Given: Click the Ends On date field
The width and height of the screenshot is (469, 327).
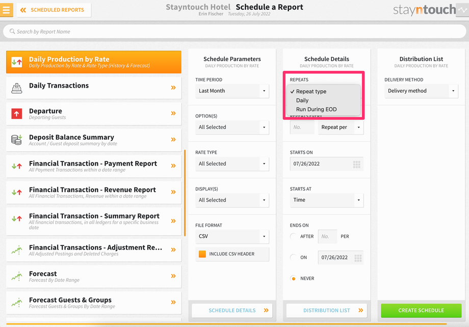Looking at the screenshot, I should (x=341, y=258).
